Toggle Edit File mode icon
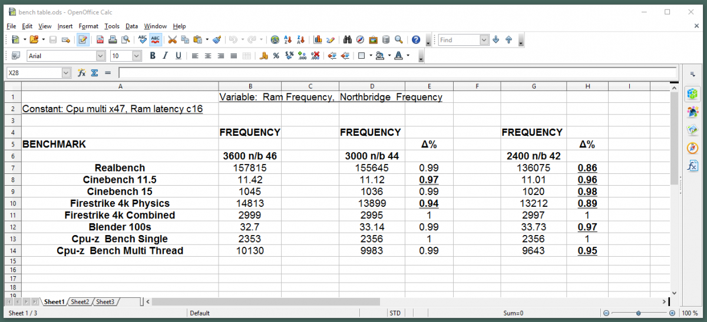The width and height of the screenshot is (707, 322). [82, 40]
